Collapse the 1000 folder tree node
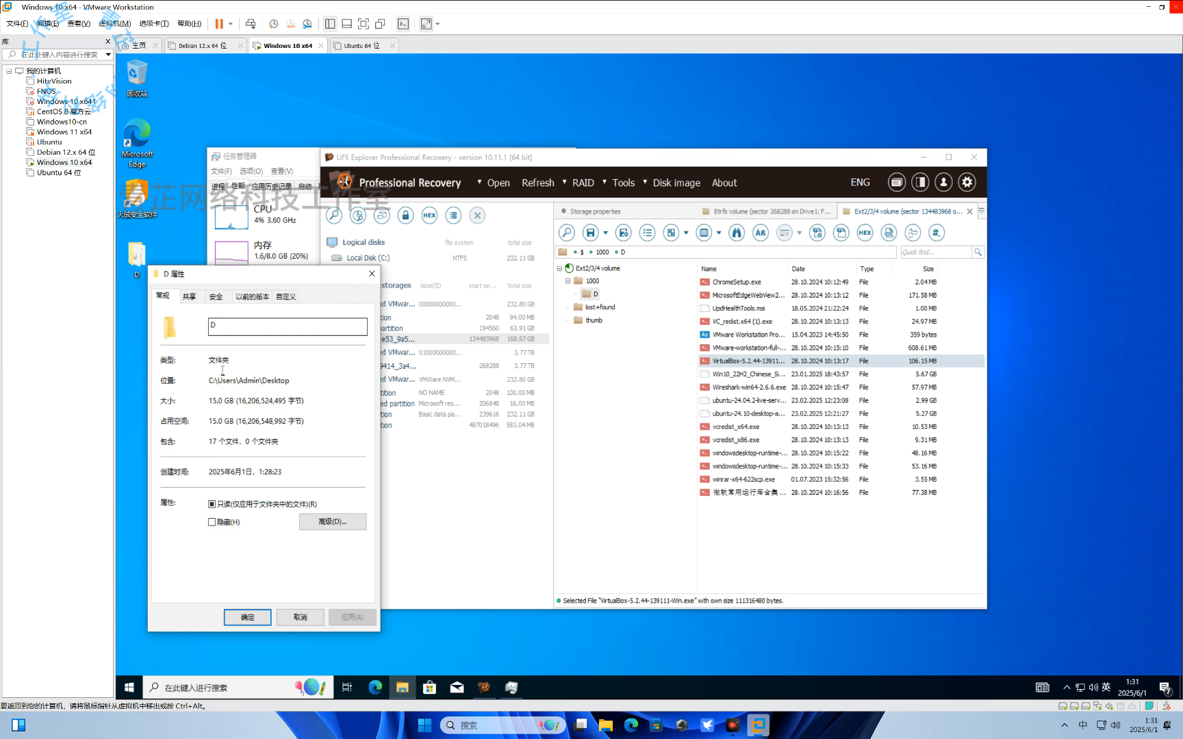Viewport: 1183px width, 739px height. click(x=568, y=281)
